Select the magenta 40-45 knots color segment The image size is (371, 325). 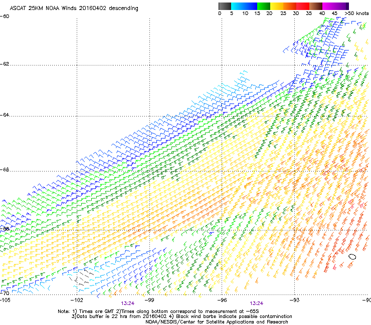(x=329, y=6)
